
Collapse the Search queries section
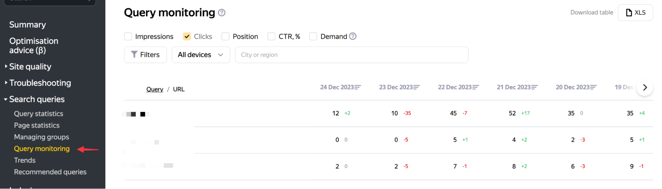point(36,99)
